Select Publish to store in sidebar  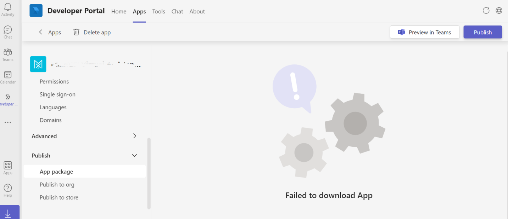click(59, 197)
